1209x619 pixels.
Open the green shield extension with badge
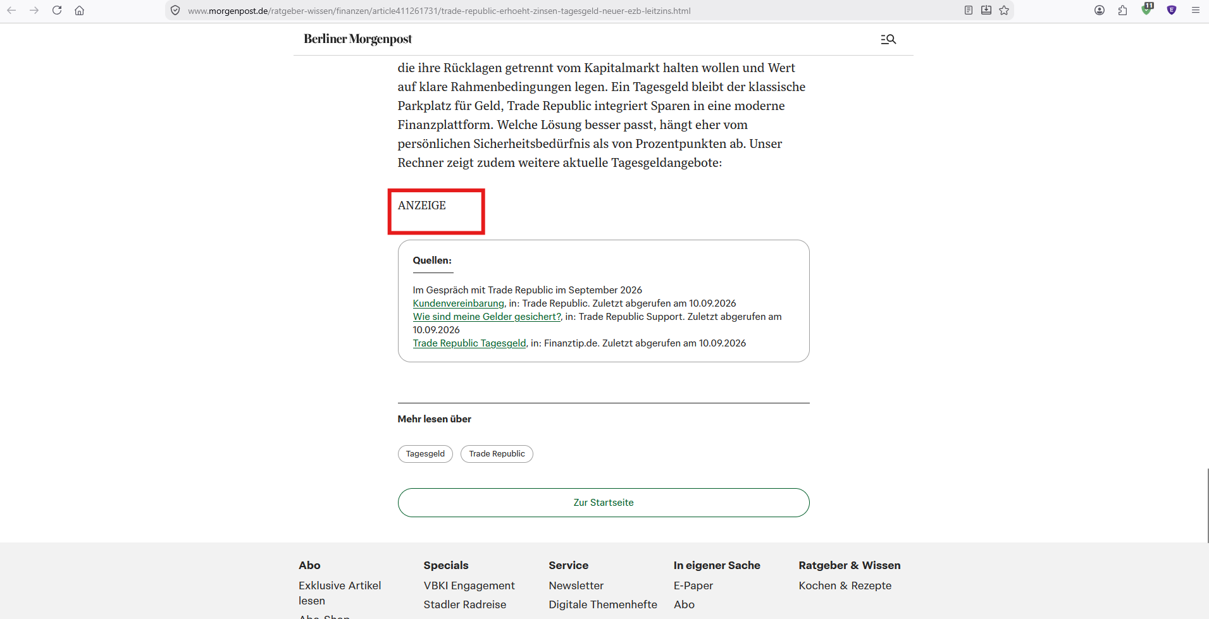pyautogui.click(x=1147, y=9)
